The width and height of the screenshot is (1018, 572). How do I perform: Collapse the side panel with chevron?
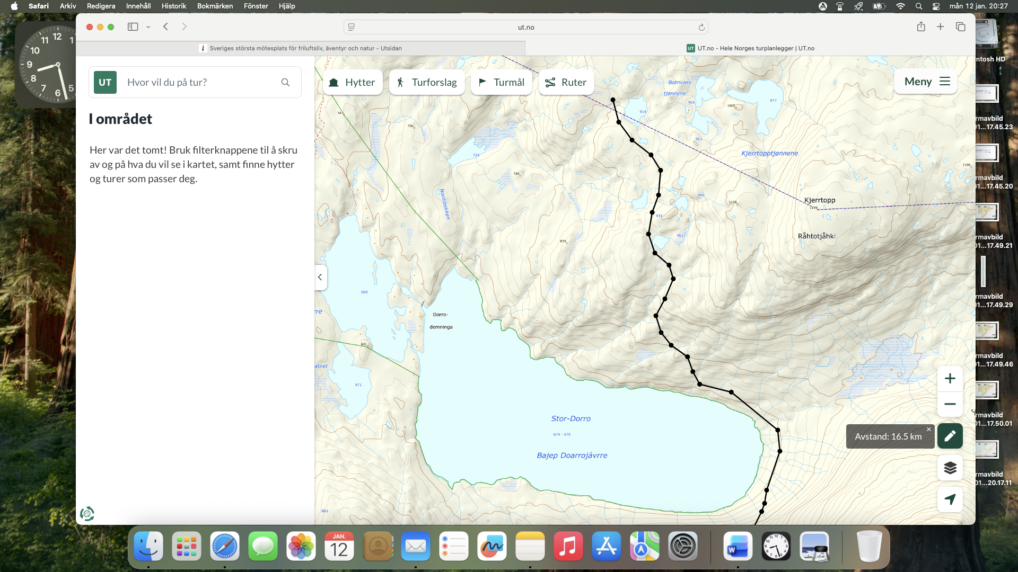pos(320,277)
